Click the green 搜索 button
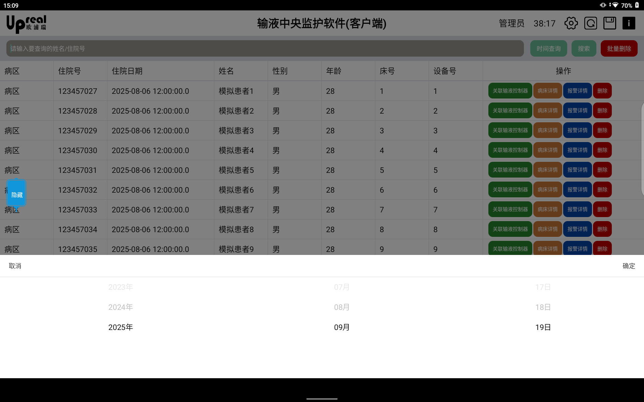 [x=584, y=49]
